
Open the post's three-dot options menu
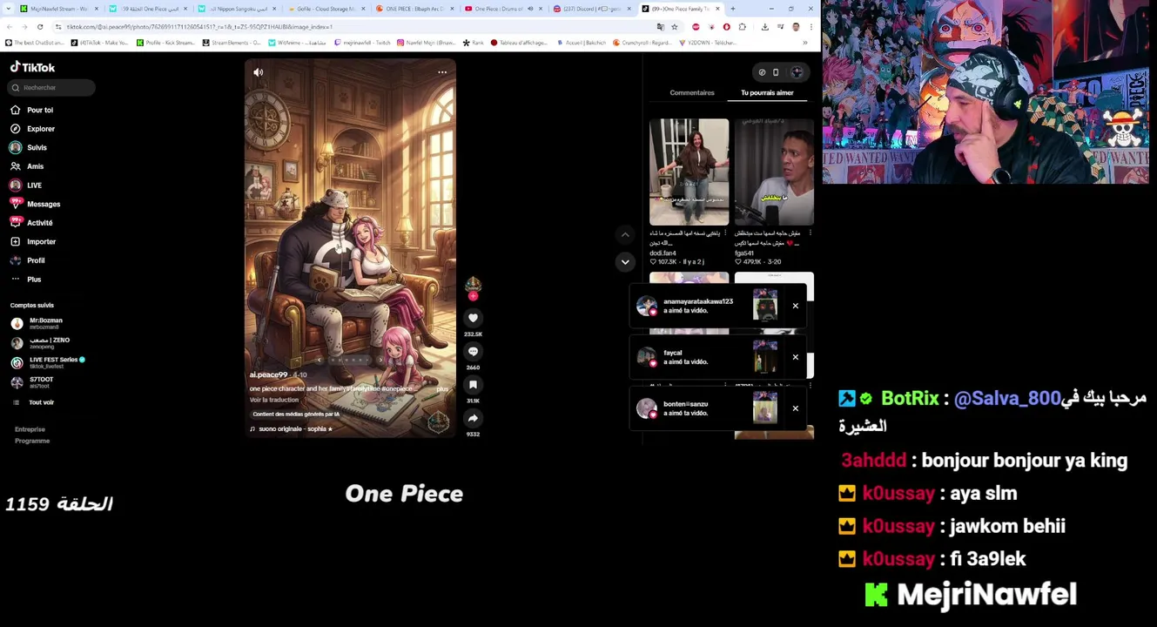(442, 72)
